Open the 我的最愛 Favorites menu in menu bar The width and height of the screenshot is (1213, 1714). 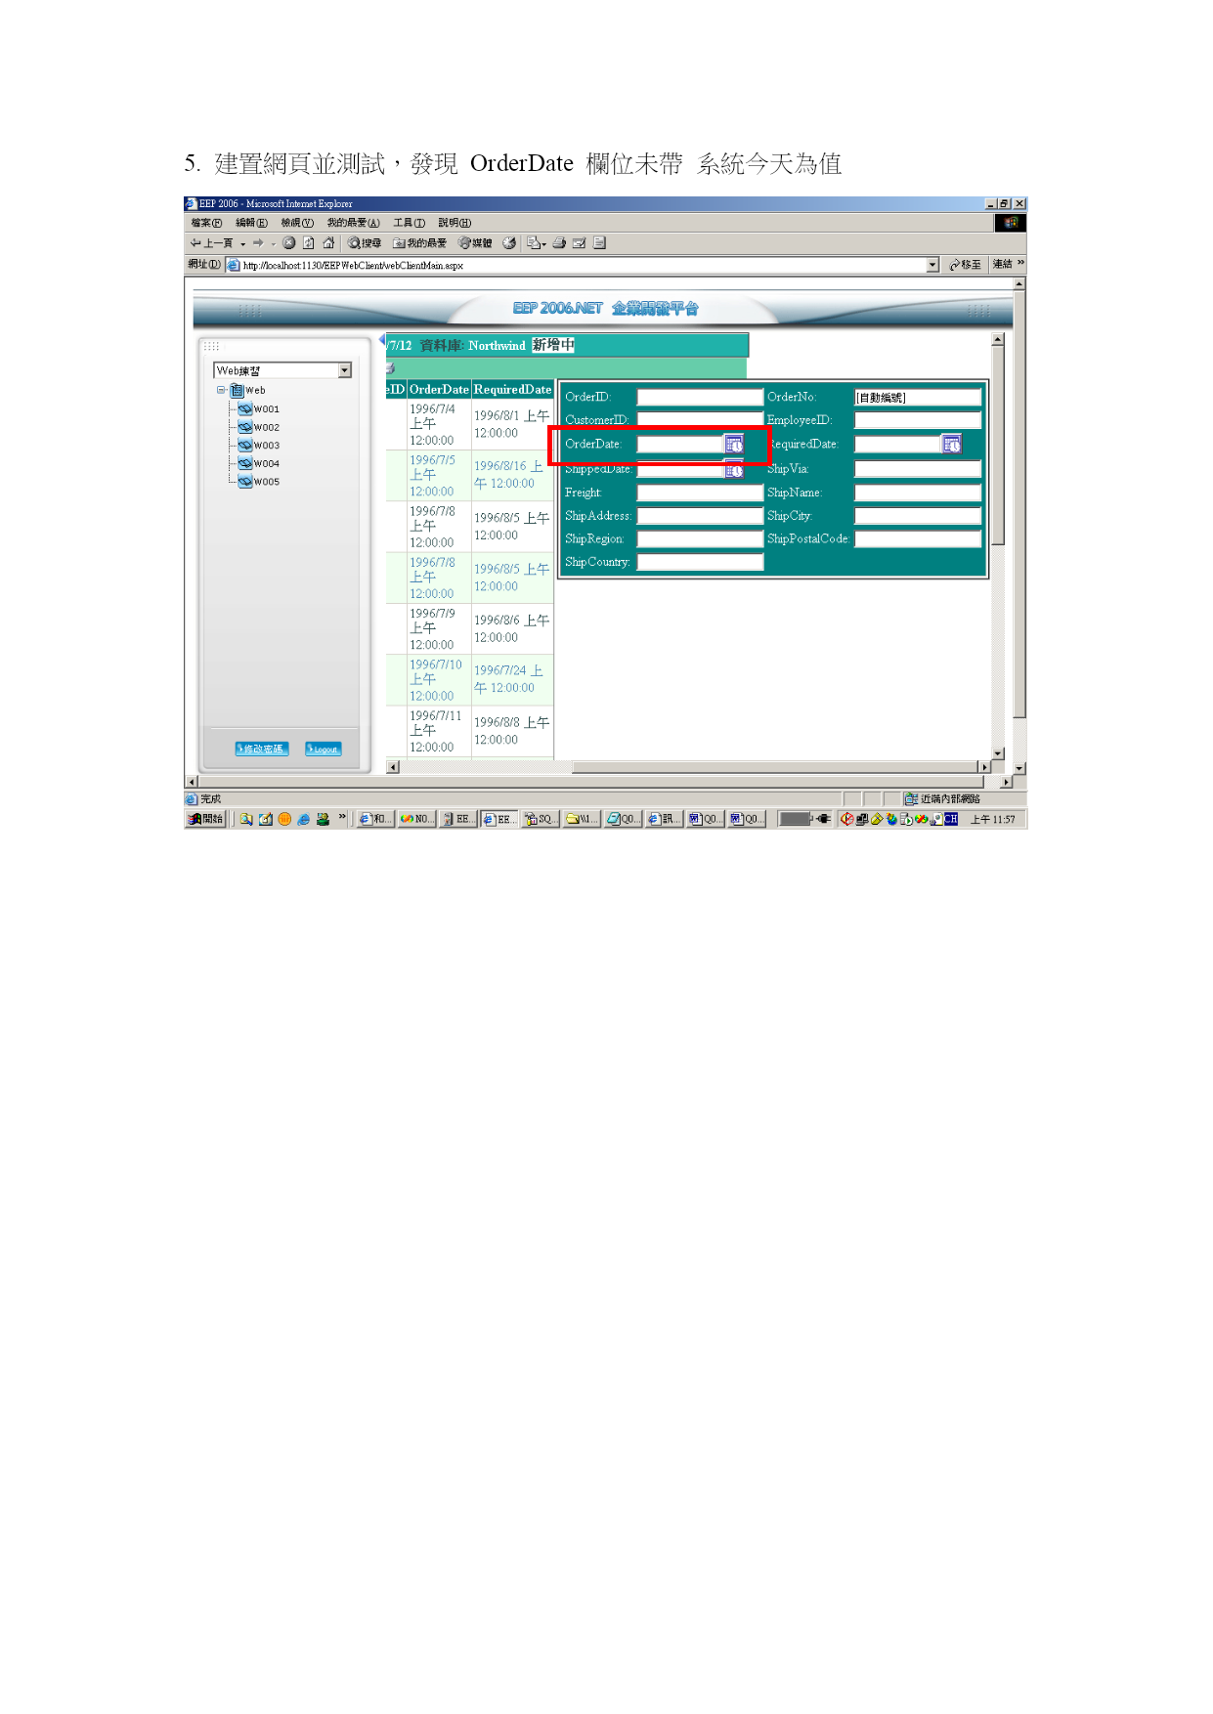[x=353, y=223]
